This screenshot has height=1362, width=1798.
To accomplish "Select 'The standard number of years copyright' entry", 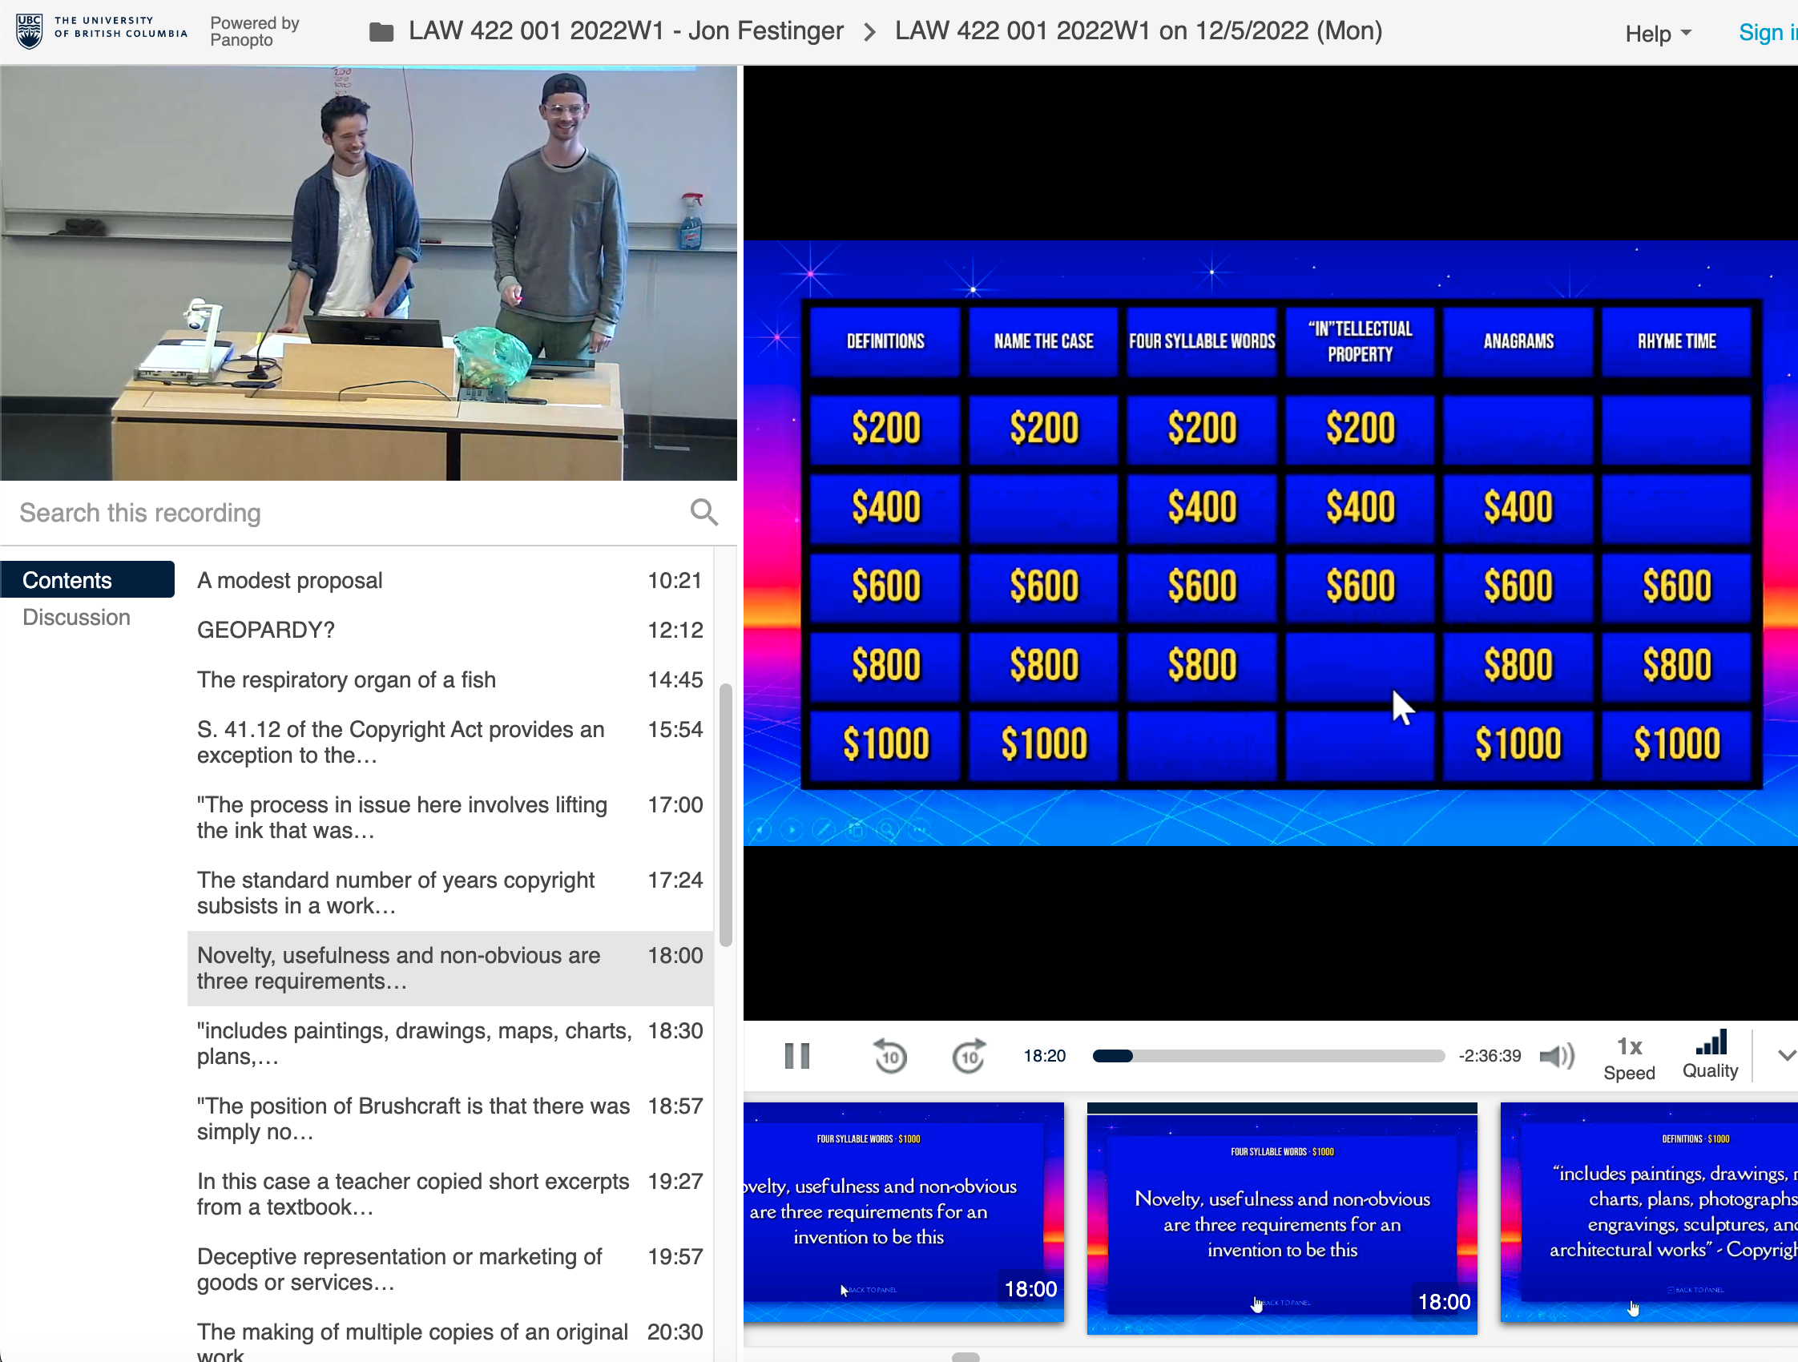I will [x=449, y=893].
